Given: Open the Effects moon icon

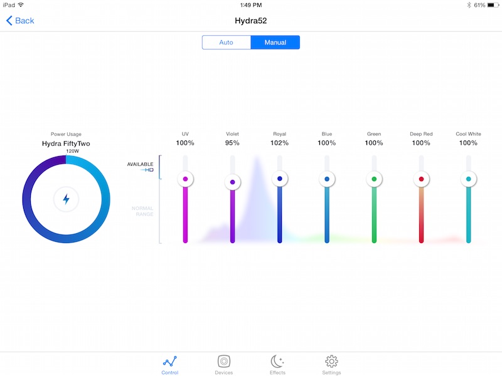Looking at the screenshot, I should [277, 362].
